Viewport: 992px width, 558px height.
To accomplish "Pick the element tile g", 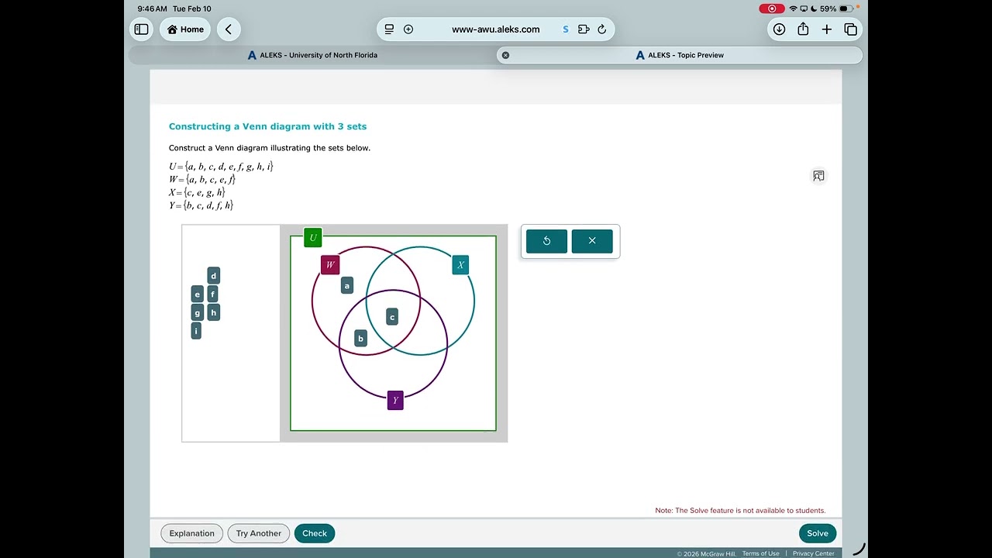I will (198, 313).
